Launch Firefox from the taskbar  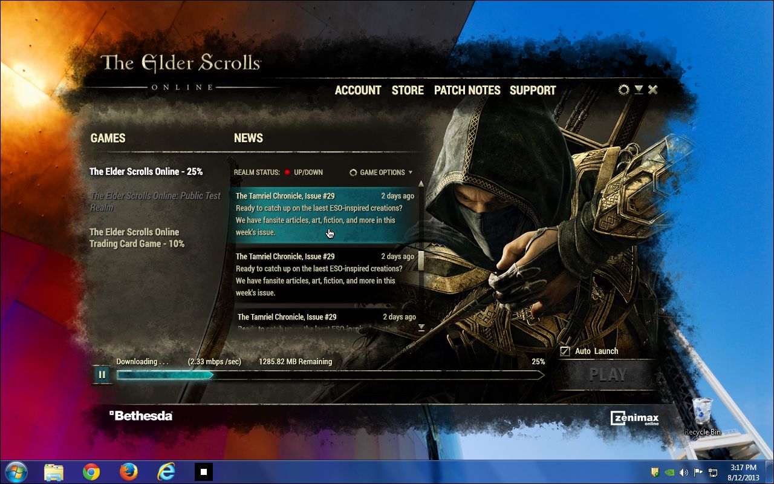(x=129, y=472)
